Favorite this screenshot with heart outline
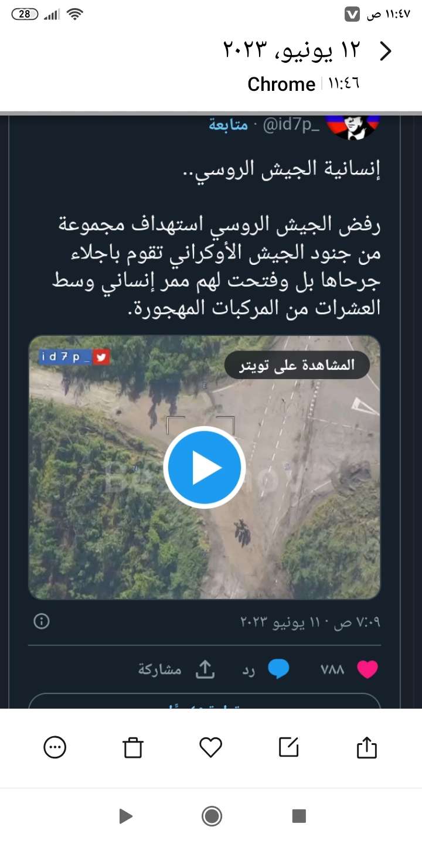Image resolution: width=422 pixels, height=844 pixels. (211, 747)
